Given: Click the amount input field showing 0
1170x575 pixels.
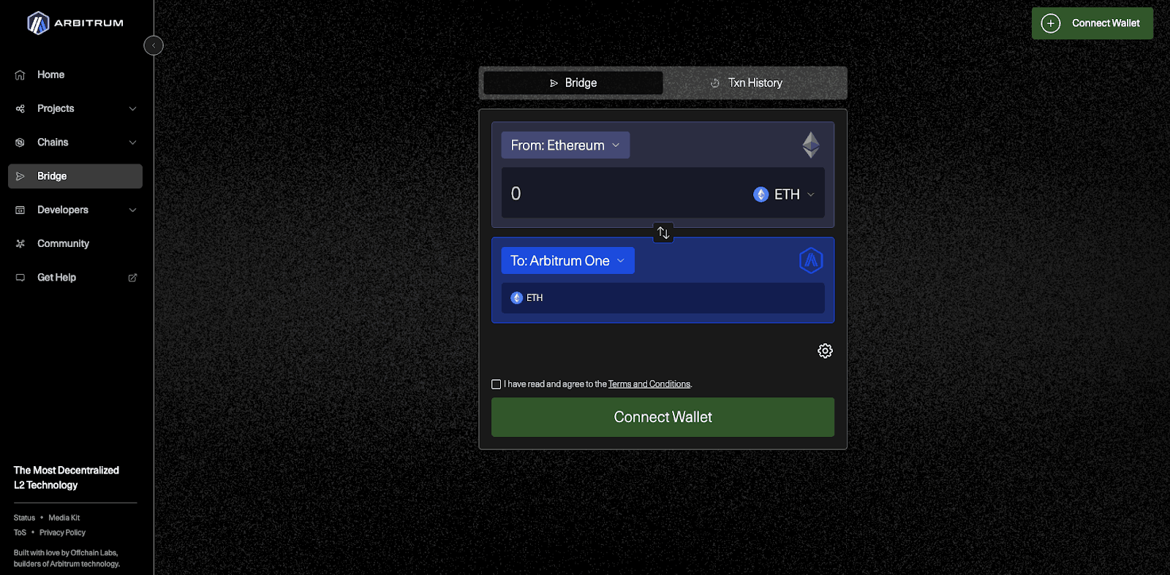Looking at the screenshot, I should pyautogui.click(x=622, y=194).
